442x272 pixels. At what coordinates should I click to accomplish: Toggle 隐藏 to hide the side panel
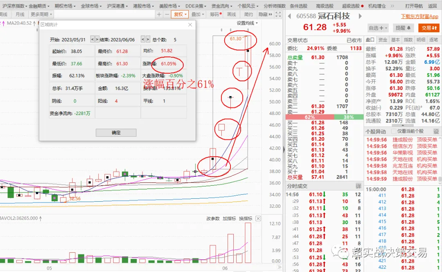coord(262,13)
